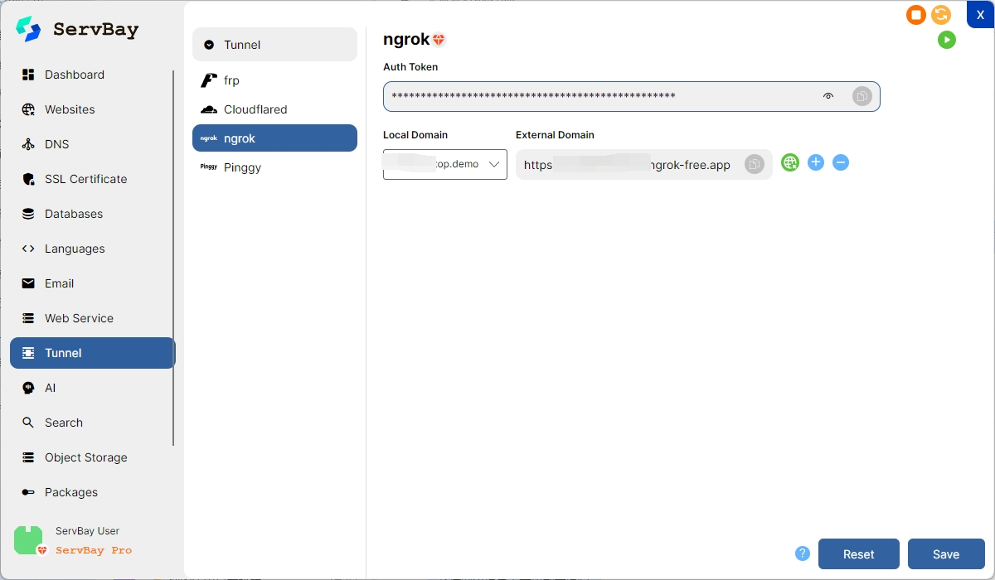Click the Search magnifier icon
Screen dimensions: 995x580
pos(28,423)
